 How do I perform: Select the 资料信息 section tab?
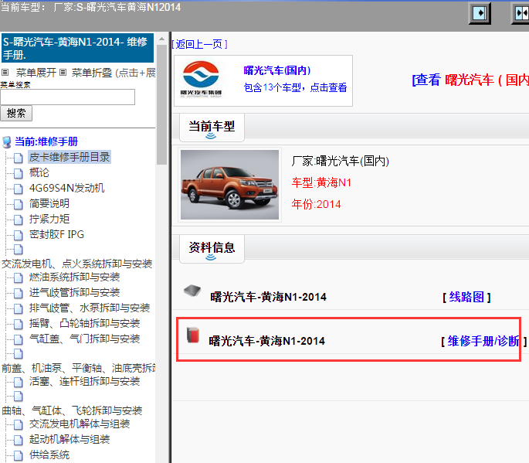click(x=212, y=249)
